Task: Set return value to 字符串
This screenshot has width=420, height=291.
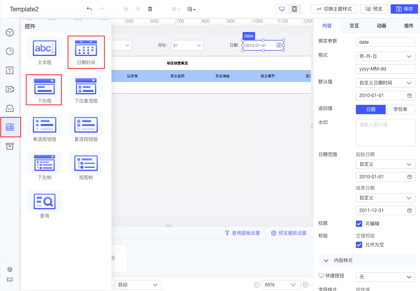Action: 400,110
